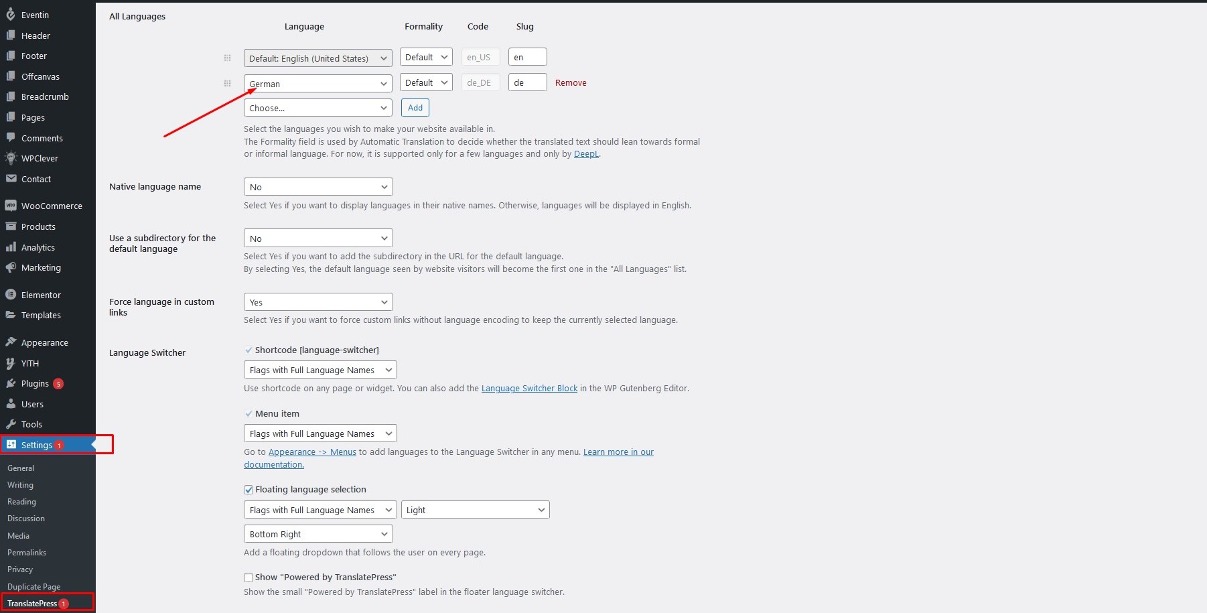Image resolution: width=1207 pixels, height=613 pixels.
Task: Expand the Bottom Right position dropdown
Action: [318, 534]
